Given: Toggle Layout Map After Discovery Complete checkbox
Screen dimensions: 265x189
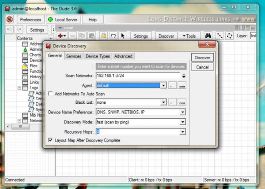Looking at the screenshot, I should [x=50, y=140].
